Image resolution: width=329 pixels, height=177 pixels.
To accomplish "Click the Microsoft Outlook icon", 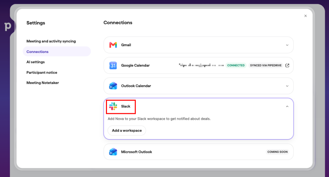I will (x=113, y=152).
